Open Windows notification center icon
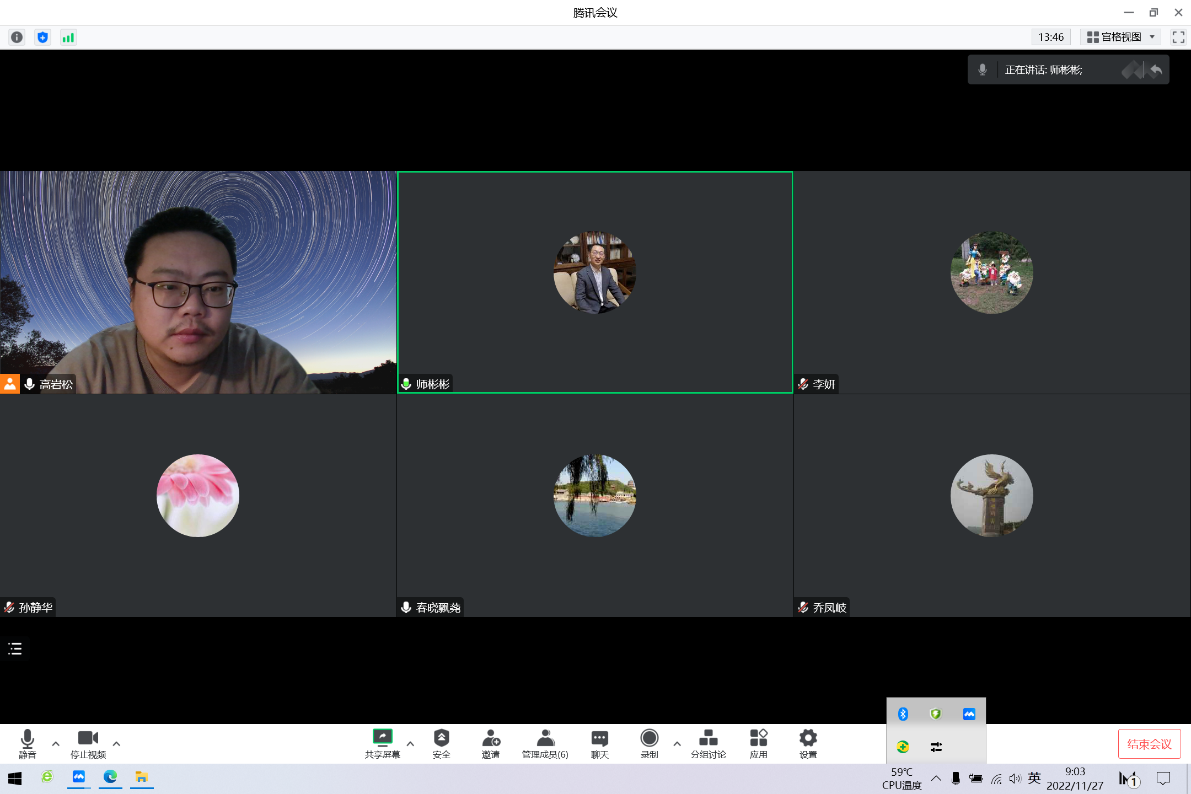 coord(1163,778)
